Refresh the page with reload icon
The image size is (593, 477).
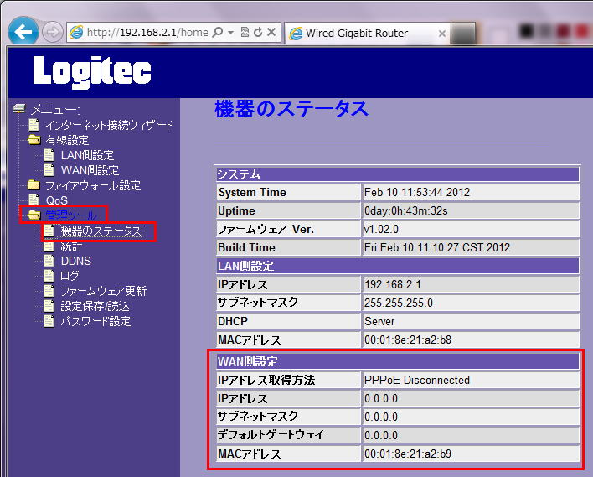tap(258, 32)
